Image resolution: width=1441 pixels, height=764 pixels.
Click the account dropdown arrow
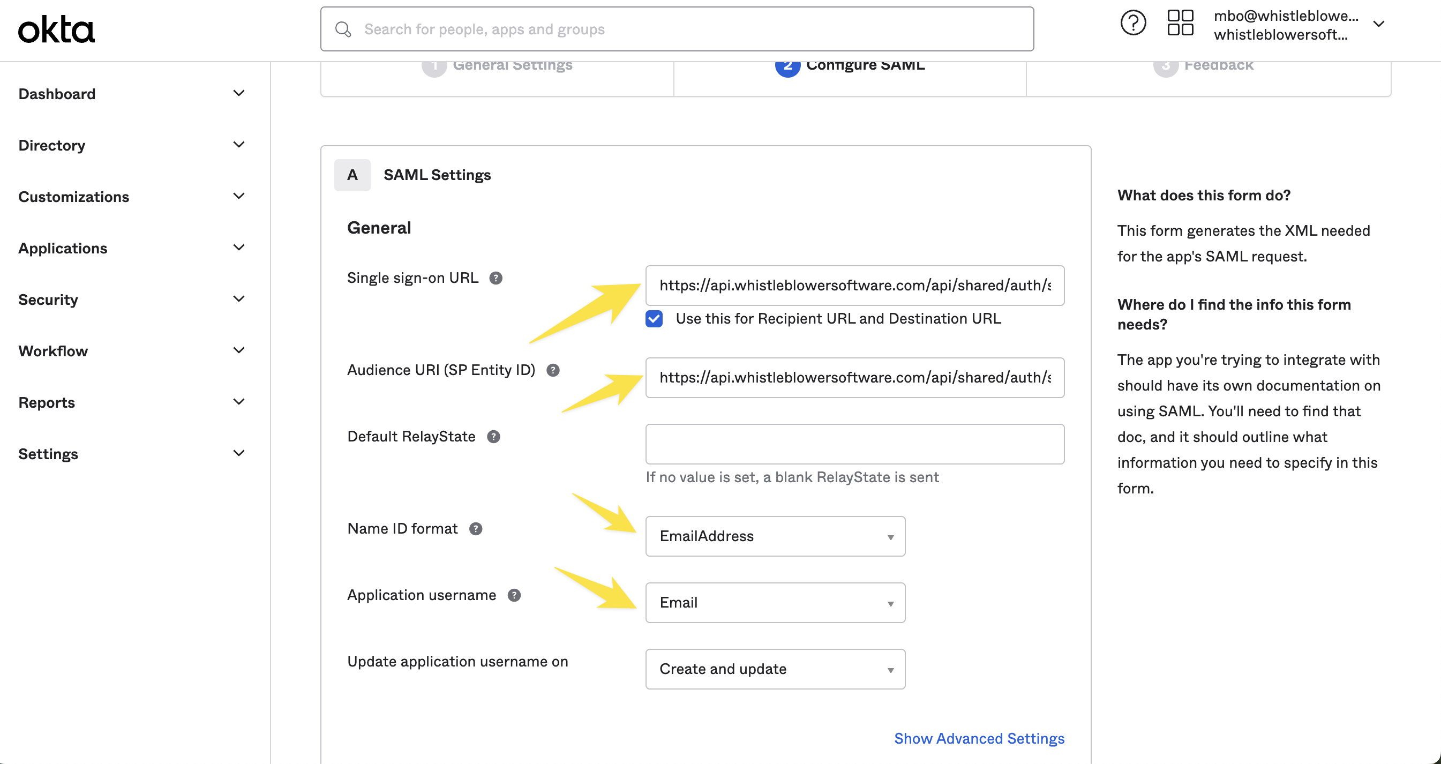point(1380,23)
